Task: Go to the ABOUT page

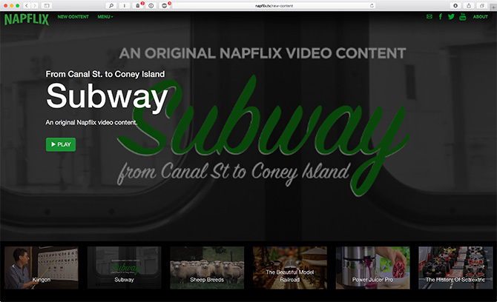Action: click(480, 16)
